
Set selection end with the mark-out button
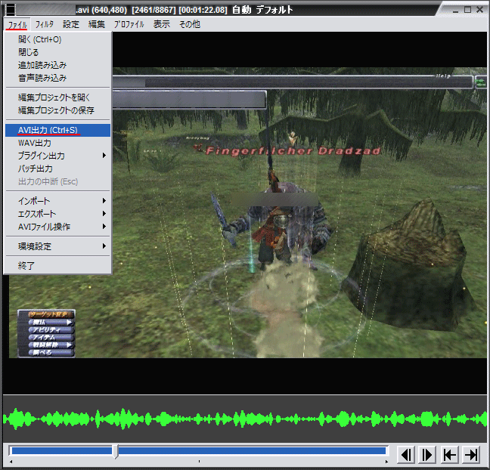[x=470, y=455]
